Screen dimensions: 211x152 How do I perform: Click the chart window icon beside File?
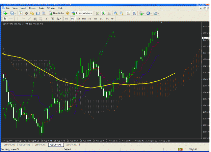click(x=3, y=8)
